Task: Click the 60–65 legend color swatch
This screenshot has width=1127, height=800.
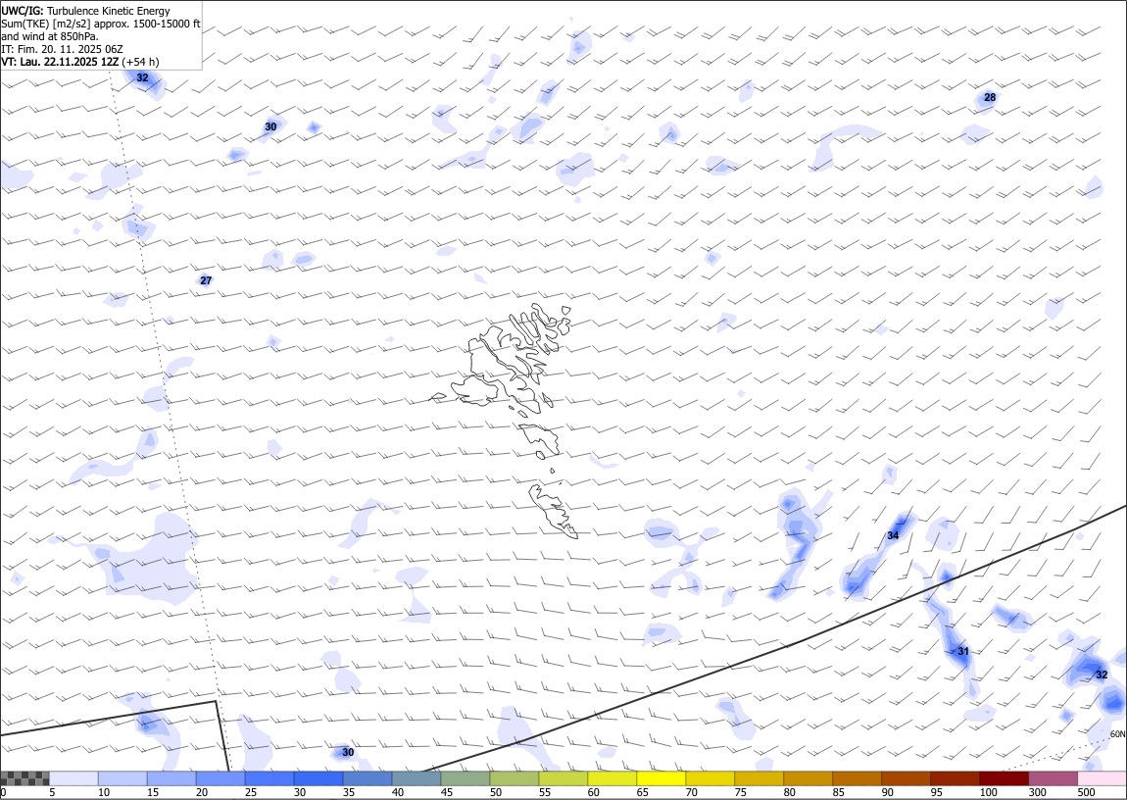Action: tap(612, 778)
